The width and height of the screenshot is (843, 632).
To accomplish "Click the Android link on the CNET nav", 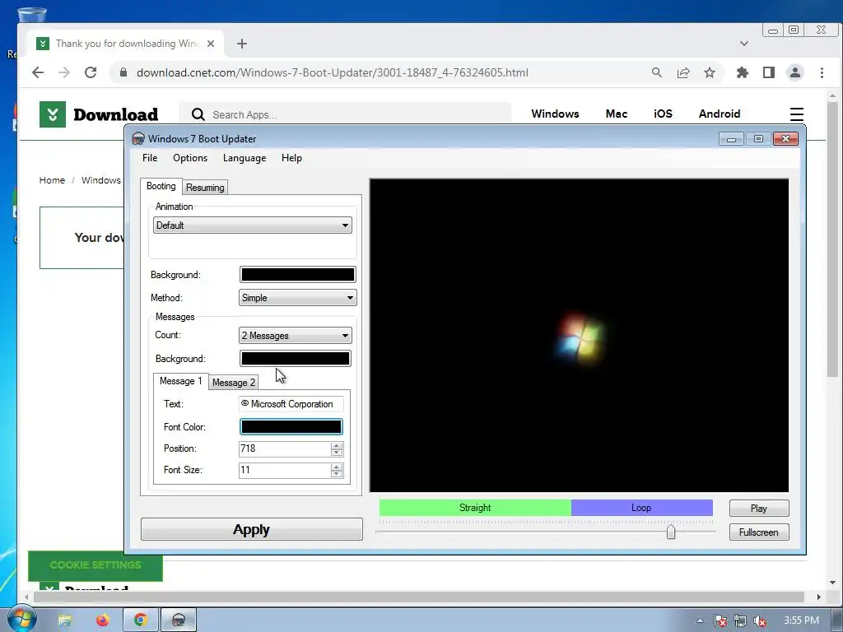I will 720,114.
